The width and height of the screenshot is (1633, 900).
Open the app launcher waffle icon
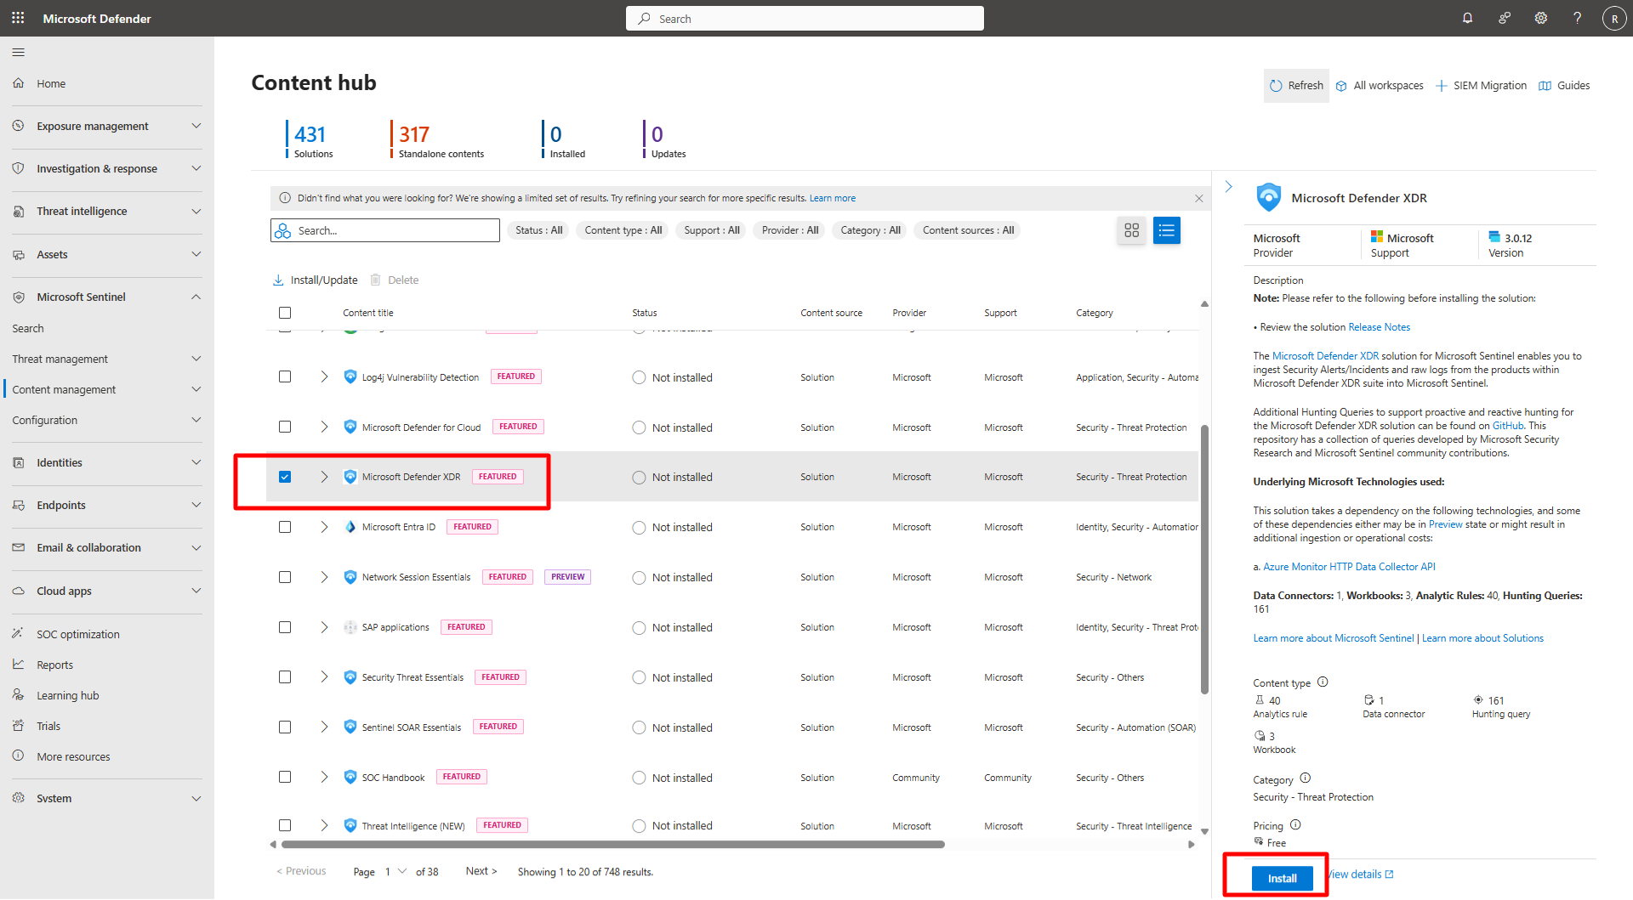(18, 18)
